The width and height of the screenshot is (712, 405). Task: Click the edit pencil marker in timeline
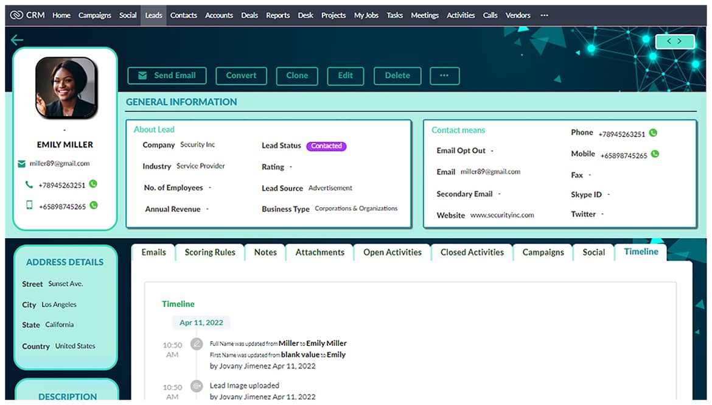tap(197, 344)
